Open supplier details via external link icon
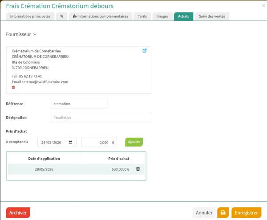The width and height of the screenshot is (267, 220). point(144,51)
